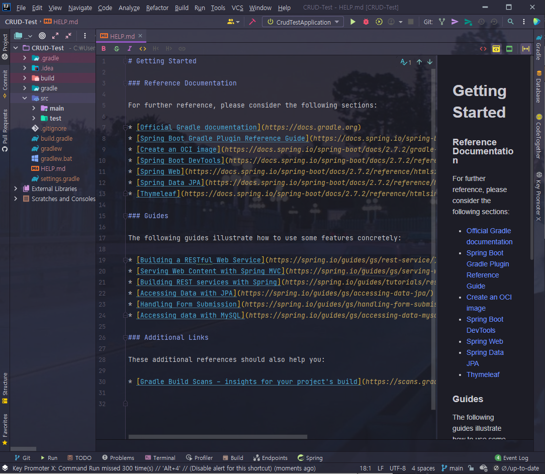Open Database side tool window
This screenshot has height=474, width=545.
[x=539, y=87]
